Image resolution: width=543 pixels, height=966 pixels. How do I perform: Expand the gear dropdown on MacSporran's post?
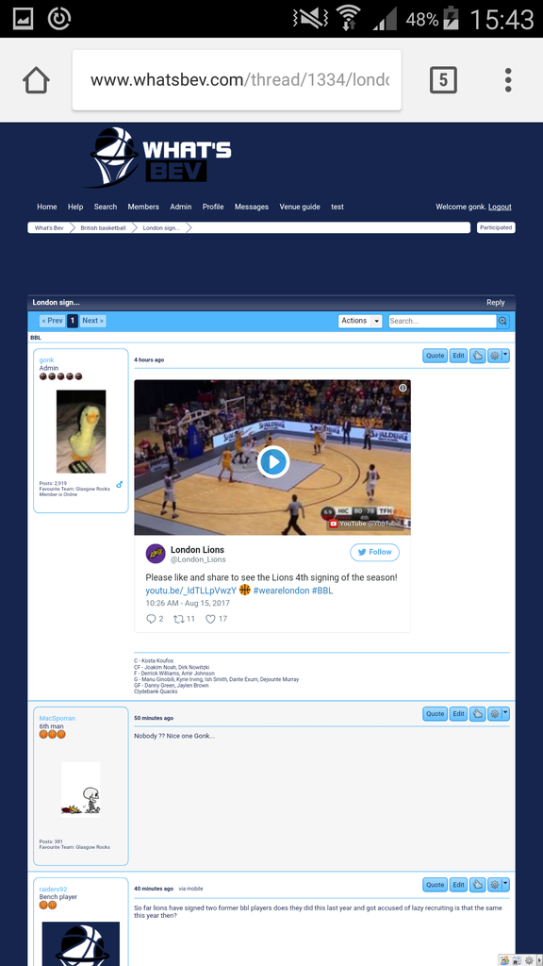(506, 713)
